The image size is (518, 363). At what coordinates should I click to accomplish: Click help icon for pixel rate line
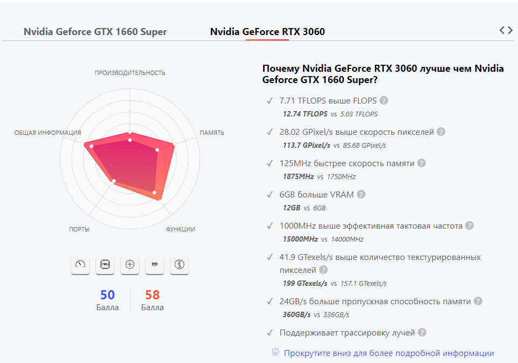441,132
